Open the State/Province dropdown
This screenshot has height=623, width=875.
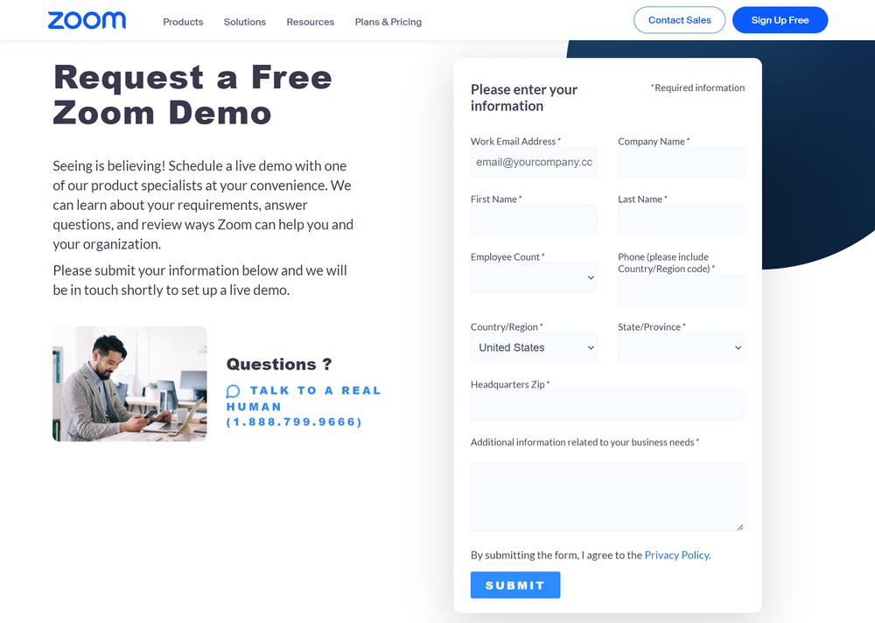[x=681, y=347]
